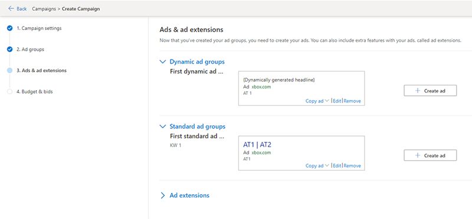Click the plus icon on dynamic Create ad
This screenshot has height=219, width=472.
418,91
